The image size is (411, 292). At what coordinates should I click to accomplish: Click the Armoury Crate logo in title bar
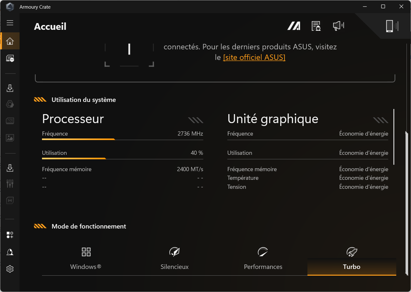(x=10, y=7)
